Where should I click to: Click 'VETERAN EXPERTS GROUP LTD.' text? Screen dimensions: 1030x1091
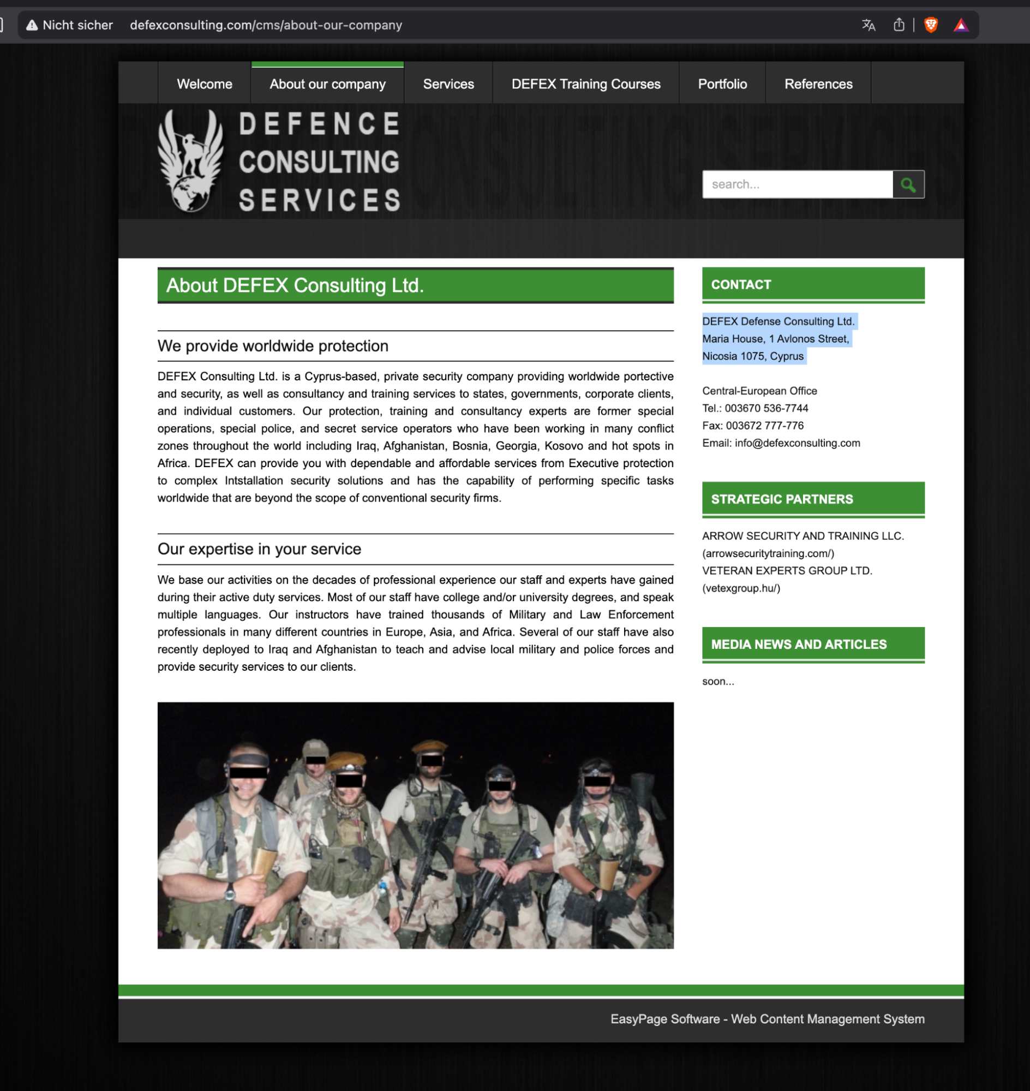point(787,571)
